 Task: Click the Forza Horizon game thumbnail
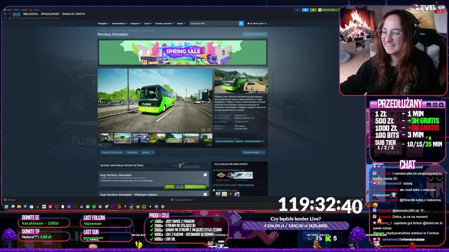click(243, 175)
